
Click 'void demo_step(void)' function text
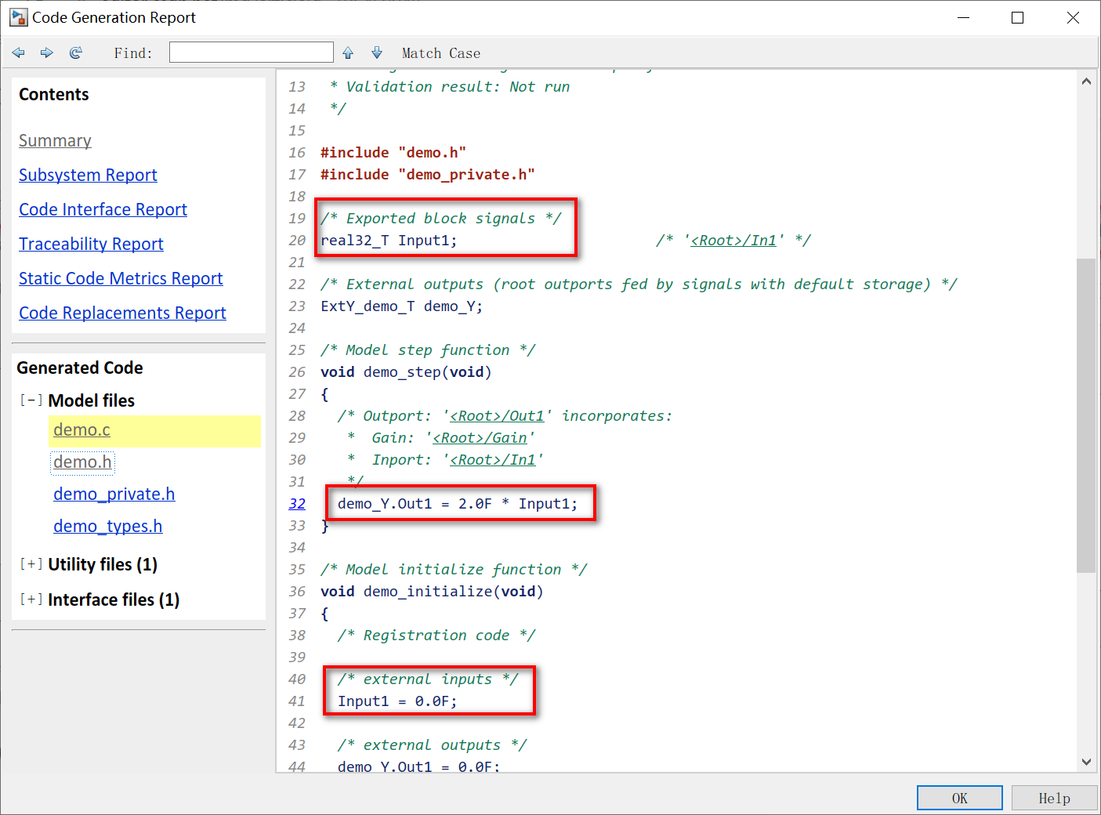point(406,372)
